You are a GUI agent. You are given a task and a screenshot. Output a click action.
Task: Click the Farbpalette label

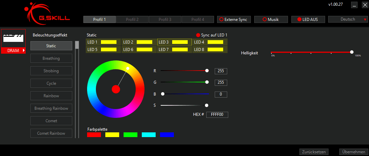(98, 129)
